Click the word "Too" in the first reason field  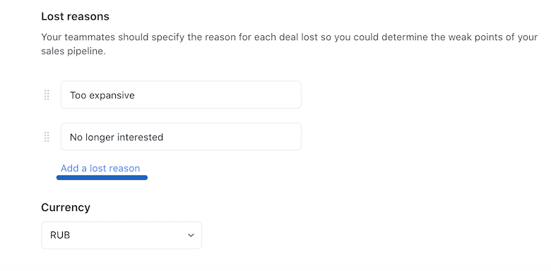coord(78,95)
